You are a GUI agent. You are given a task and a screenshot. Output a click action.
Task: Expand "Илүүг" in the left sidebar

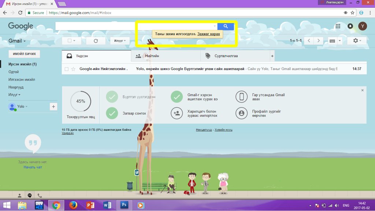coord(14,95)
